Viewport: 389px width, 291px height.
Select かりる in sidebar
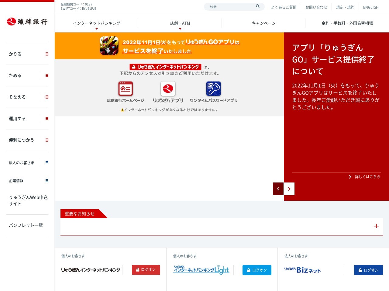point(15,54)
